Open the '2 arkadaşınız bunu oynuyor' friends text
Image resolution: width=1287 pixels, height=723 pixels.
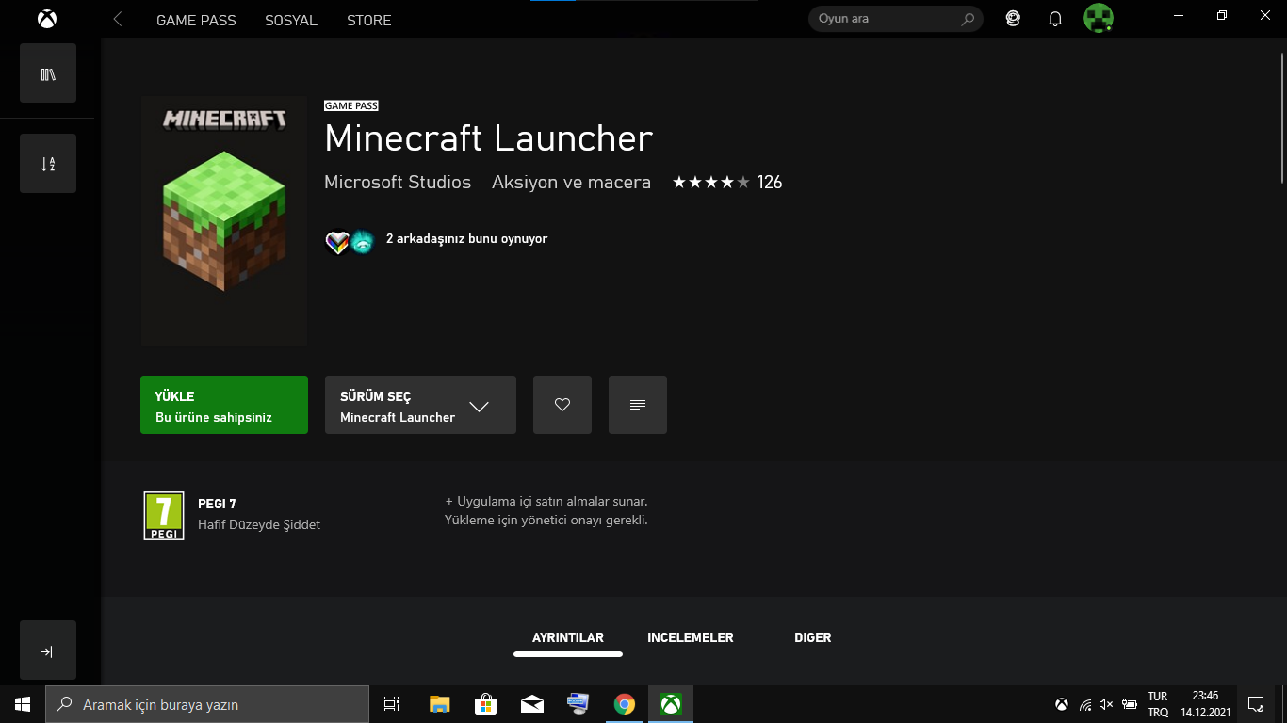(466, 239)
